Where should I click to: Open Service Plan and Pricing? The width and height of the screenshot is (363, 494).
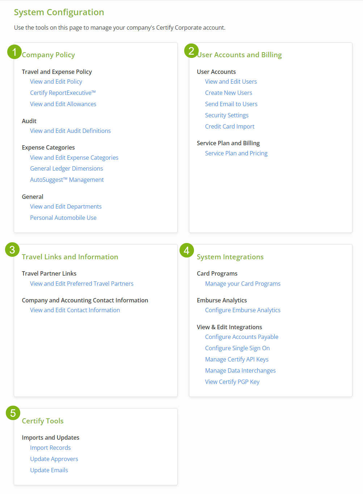pyautogui.click(x=236, y=153)
